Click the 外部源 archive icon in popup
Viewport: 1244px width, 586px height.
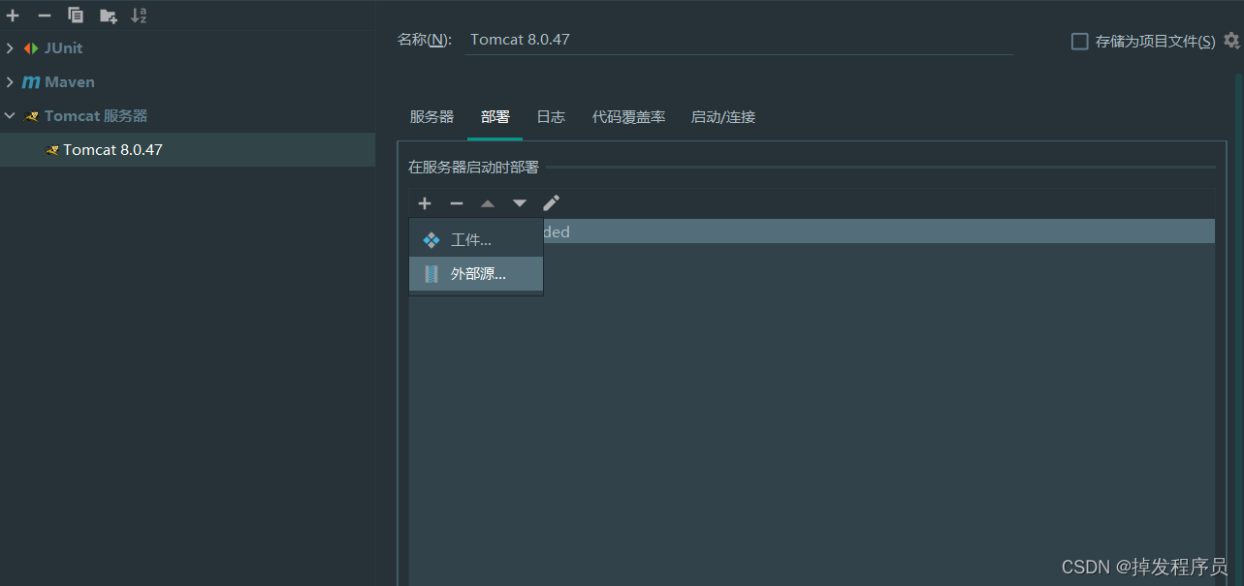(431, 274)
